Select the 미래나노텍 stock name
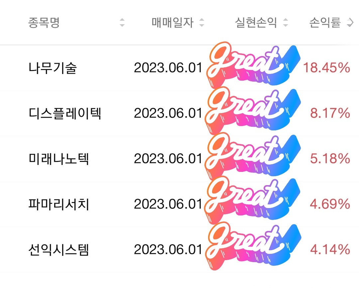 pos(59,159)
